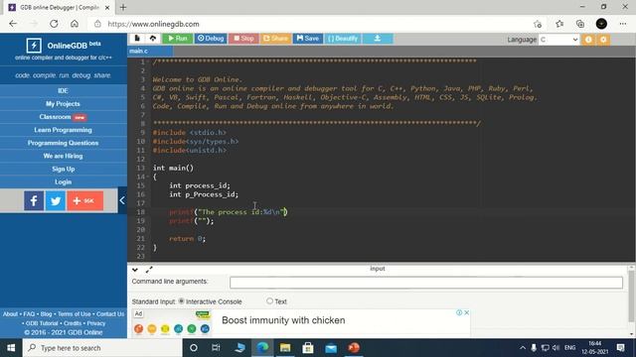636x357 pixels.
Task: Run the program
Action: coord(178,39)
